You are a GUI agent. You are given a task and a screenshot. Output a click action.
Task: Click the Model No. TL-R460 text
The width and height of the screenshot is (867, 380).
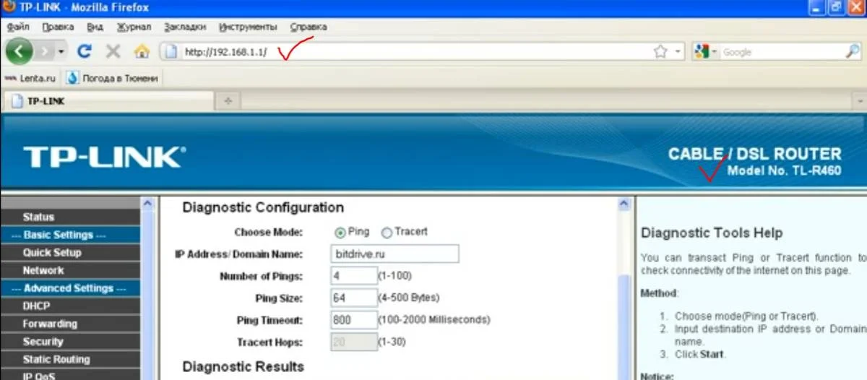tap(784, 171)
